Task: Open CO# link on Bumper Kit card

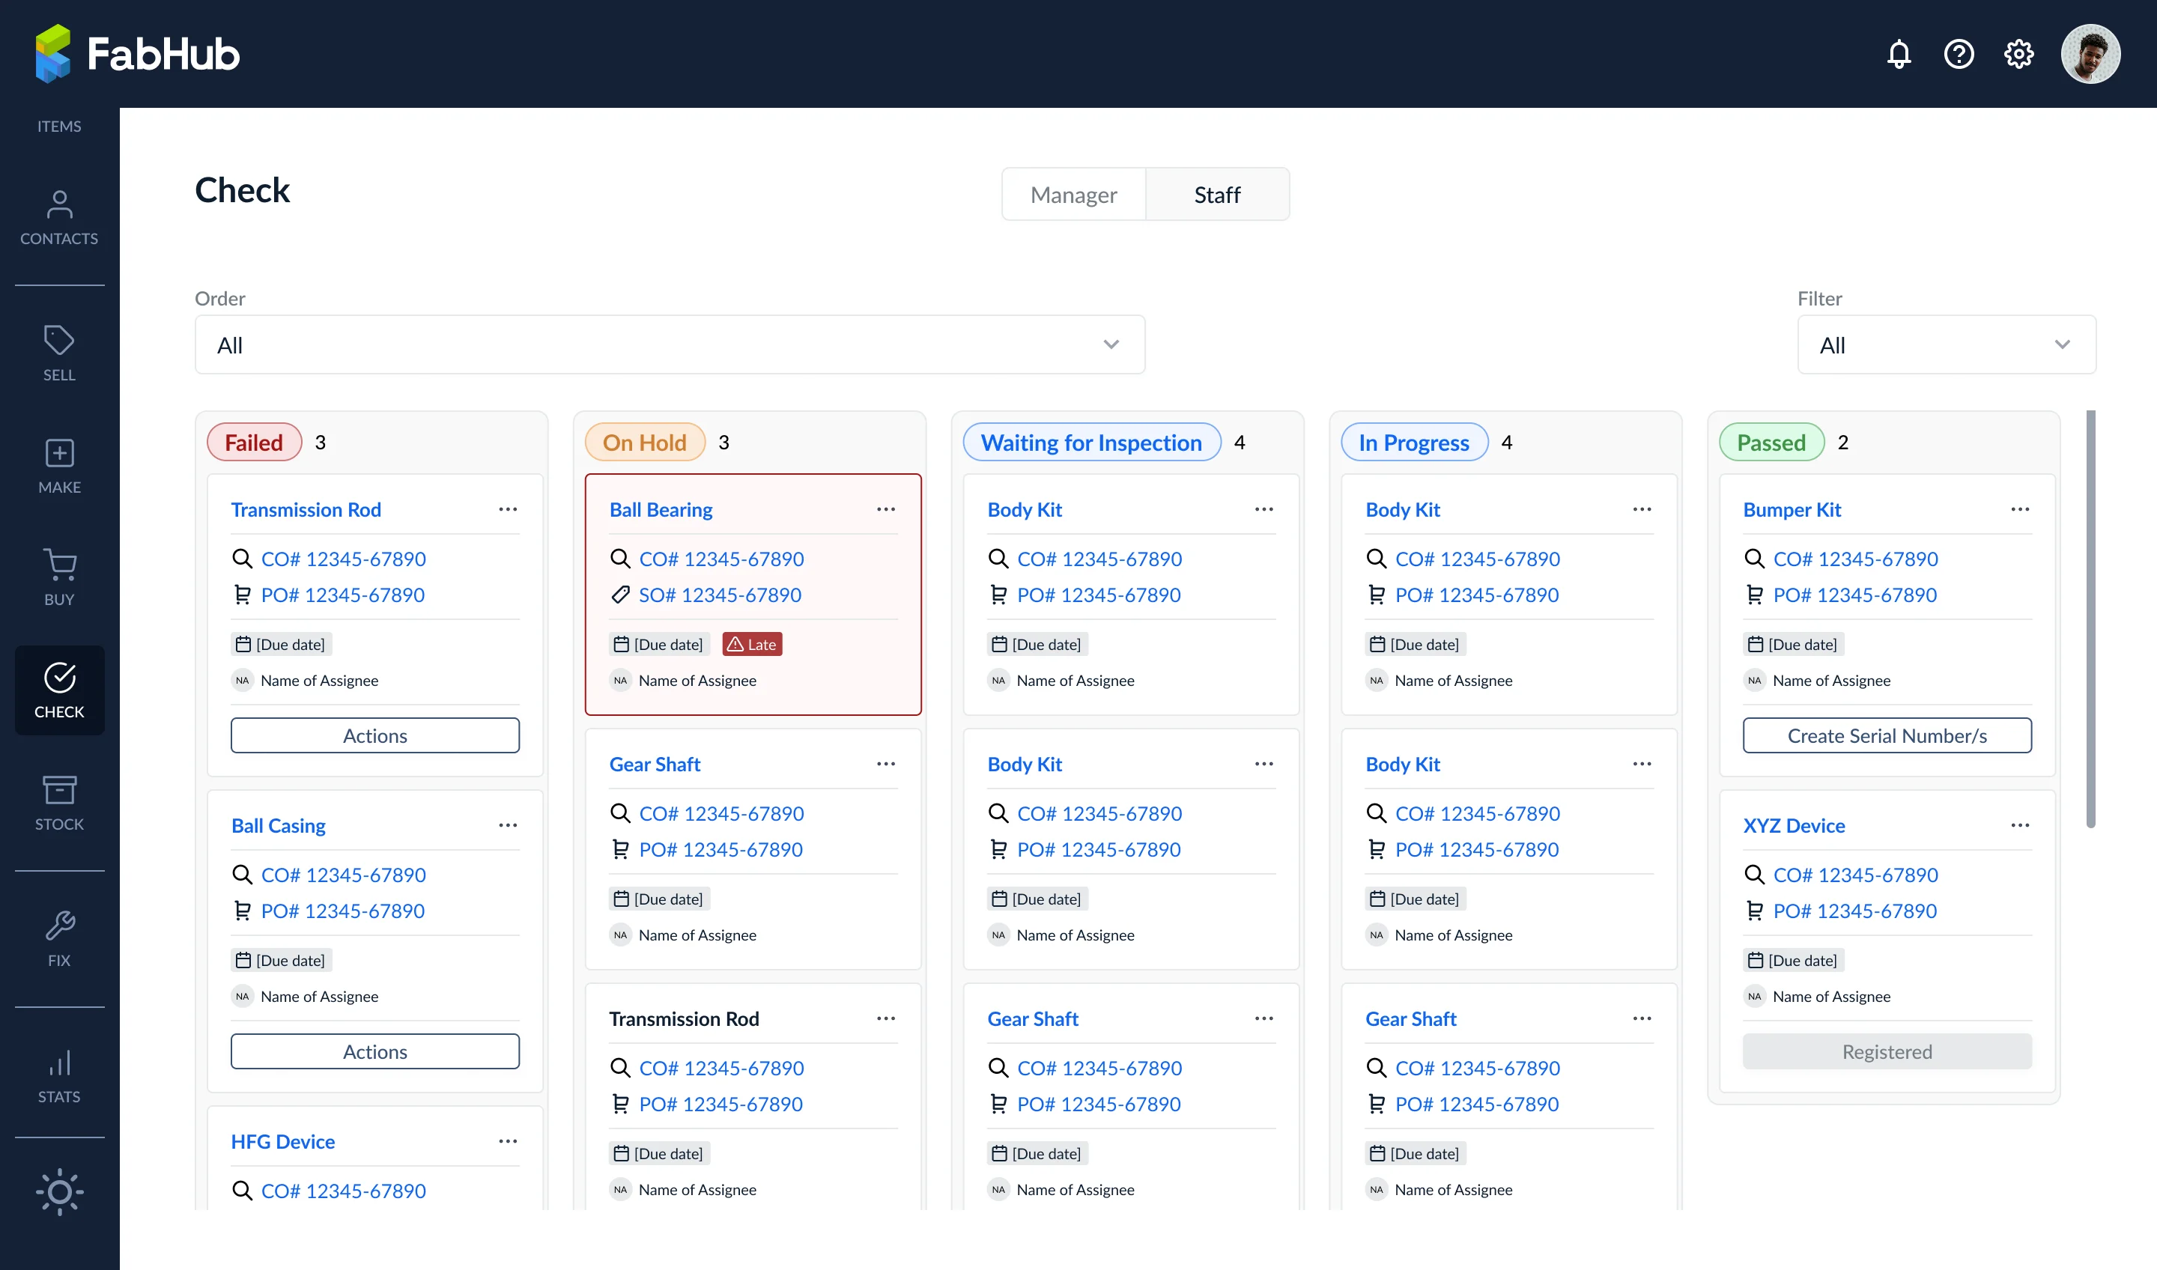Action: point(1856,559)
